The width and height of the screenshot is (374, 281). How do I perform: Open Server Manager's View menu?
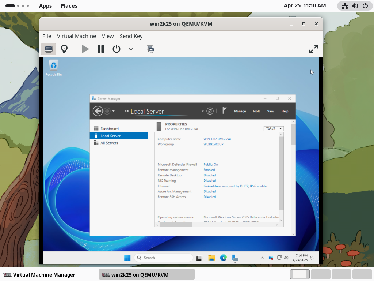[x=271, y=111]
